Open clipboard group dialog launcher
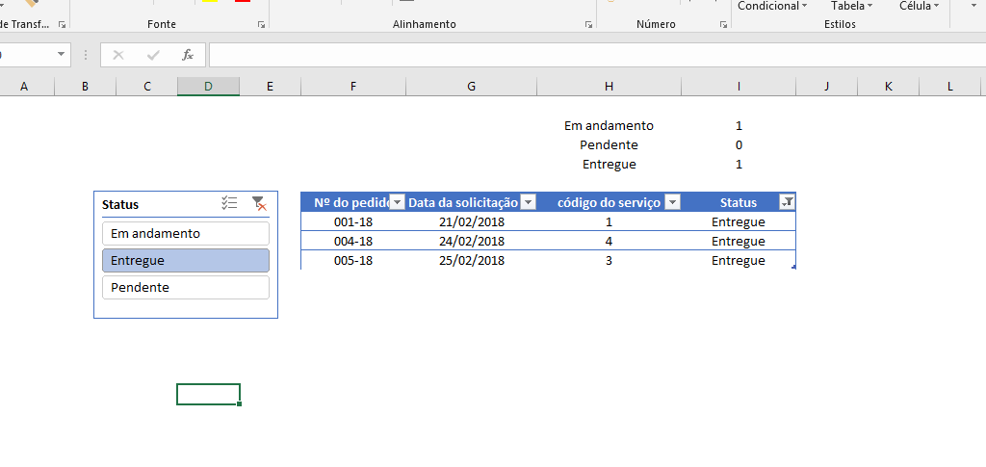 [62, 24]
